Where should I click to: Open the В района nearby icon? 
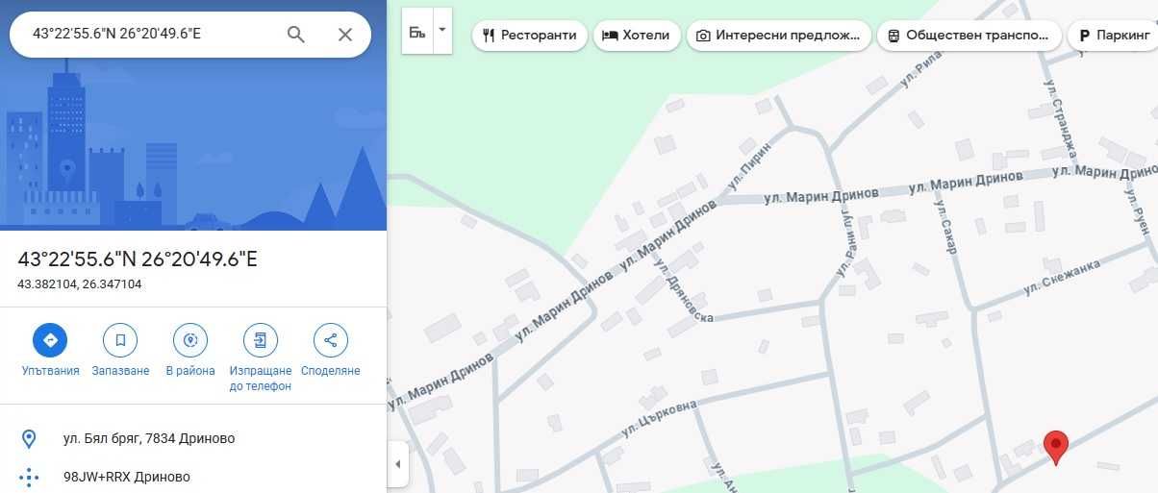pyautogui.click(x=190, y=340)
